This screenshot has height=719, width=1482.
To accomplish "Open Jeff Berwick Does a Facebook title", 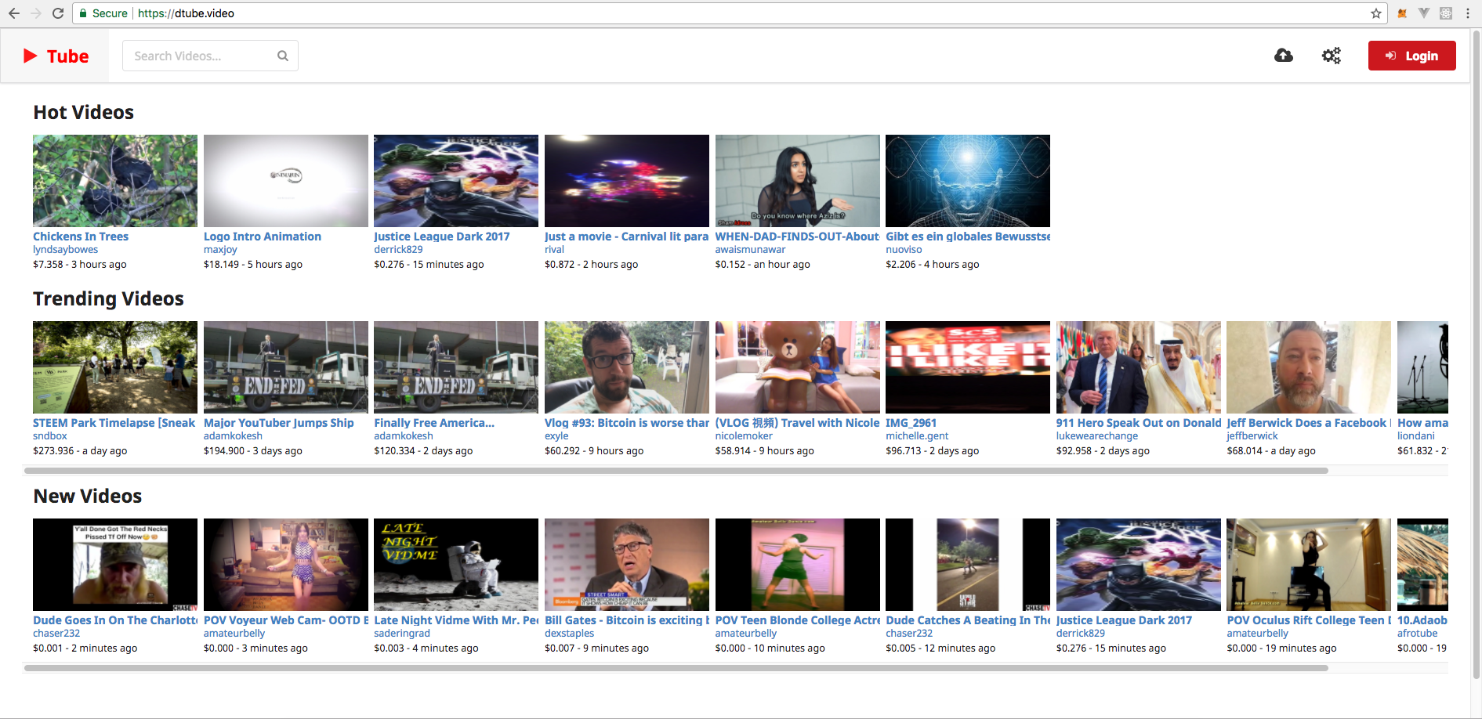I will 1309,423.
